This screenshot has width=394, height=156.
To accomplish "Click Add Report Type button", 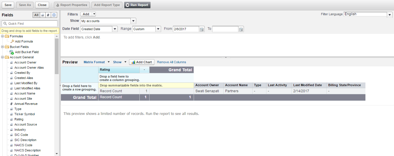I will point(107,5).
